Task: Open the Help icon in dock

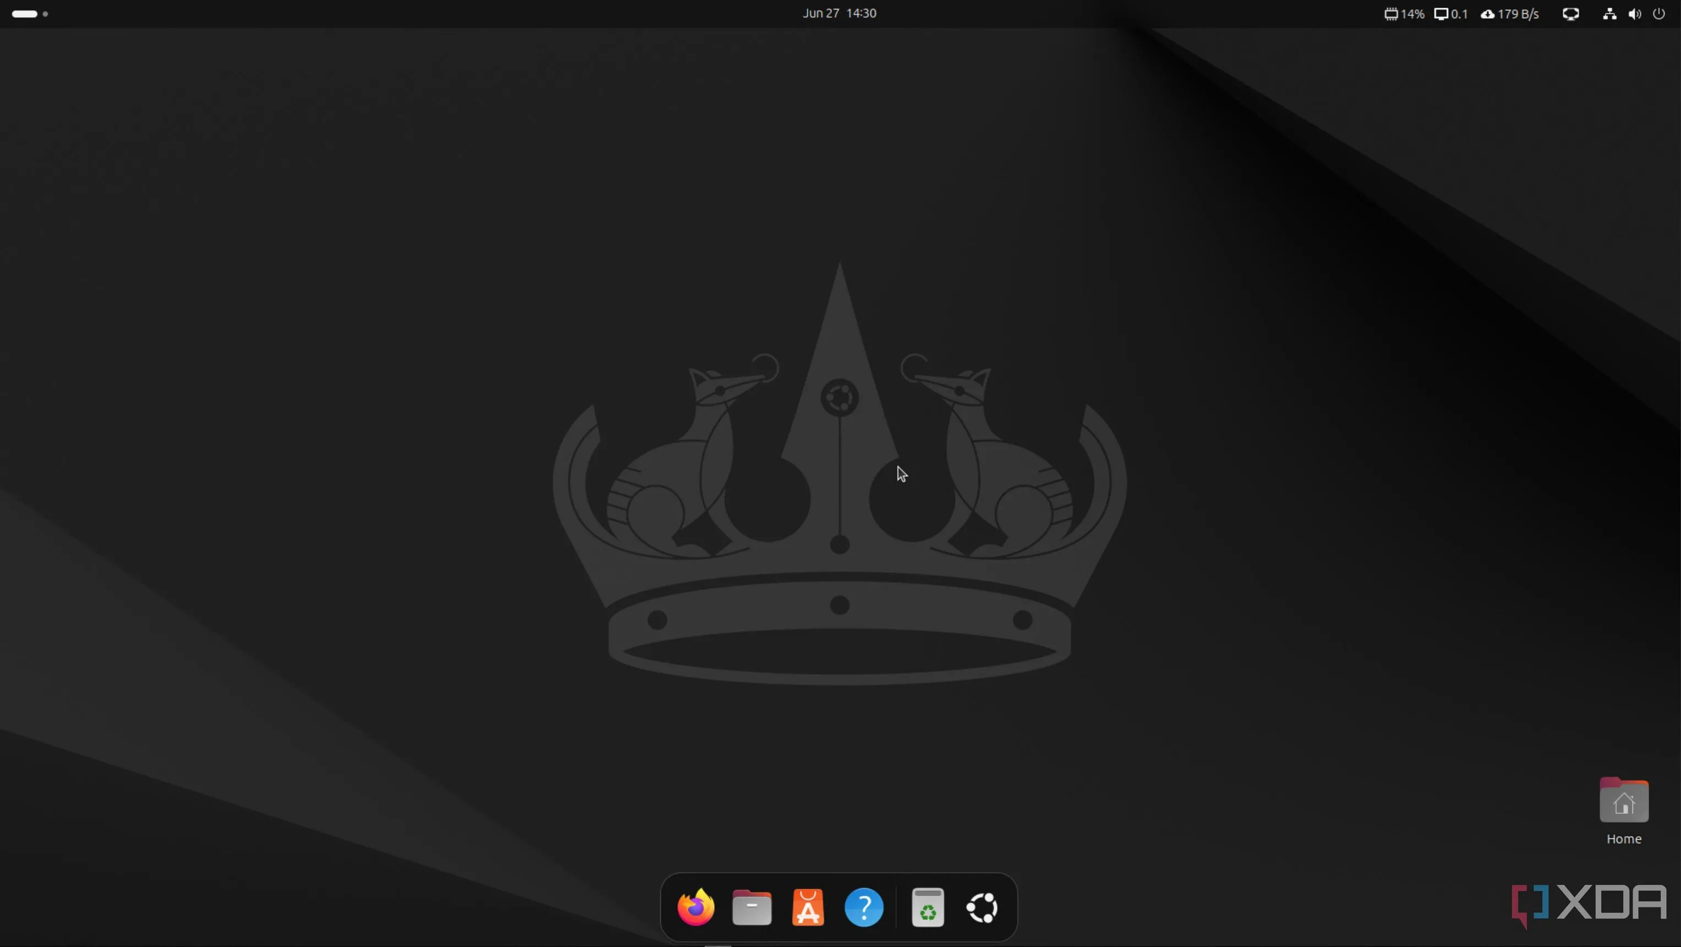Action: 864,907
